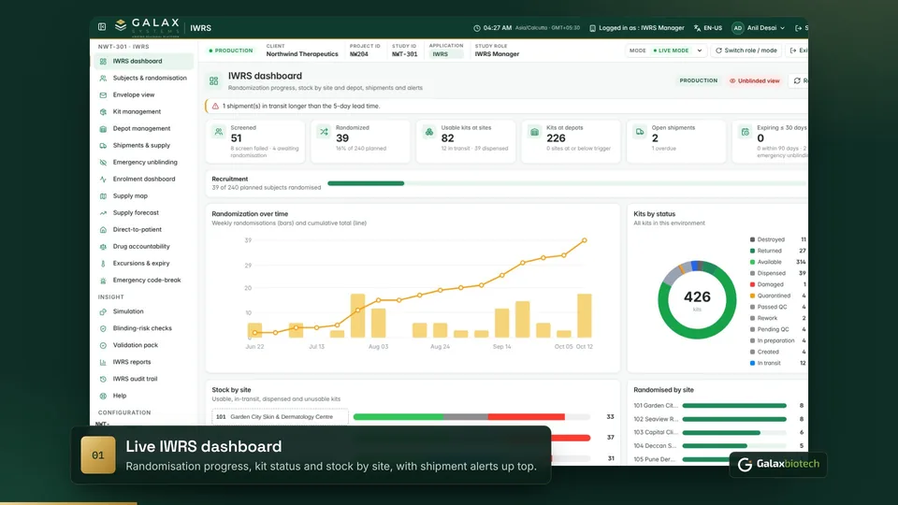Click the Supply forecast icon

(103, 213)
